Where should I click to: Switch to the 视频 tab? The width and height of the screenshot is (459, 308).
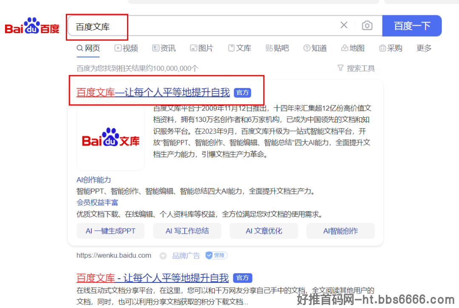point(126,48)
